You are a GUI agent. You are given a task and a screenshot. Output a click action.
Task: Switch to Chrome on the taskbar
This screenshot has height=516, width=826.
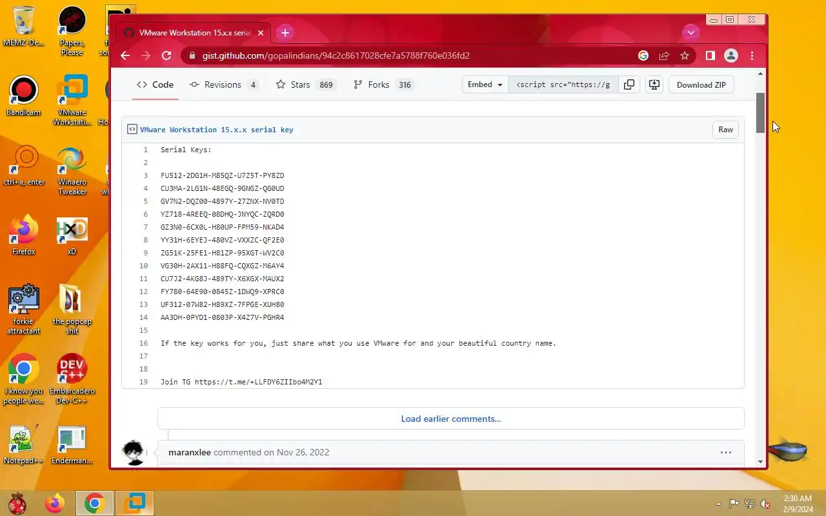click(x=95, y=503)
